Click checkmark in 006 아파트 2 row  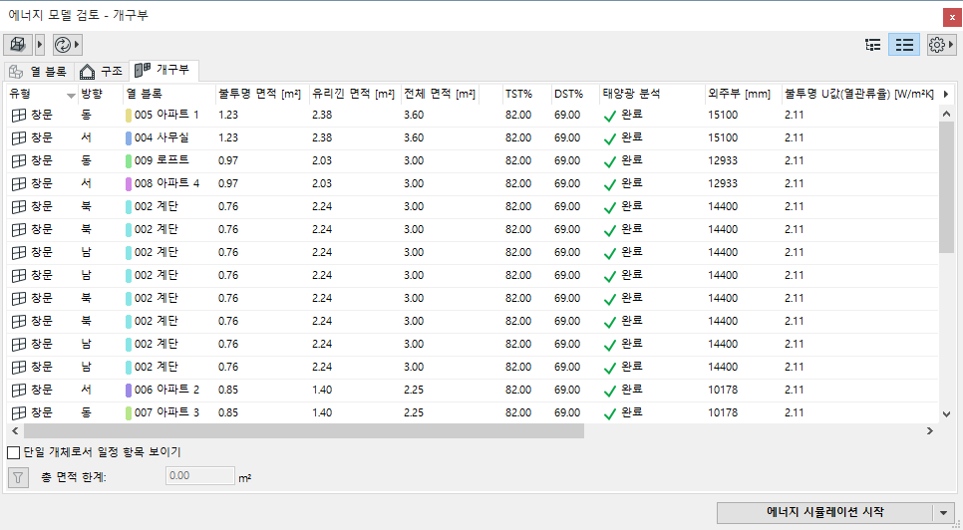(x=609, y=391)
